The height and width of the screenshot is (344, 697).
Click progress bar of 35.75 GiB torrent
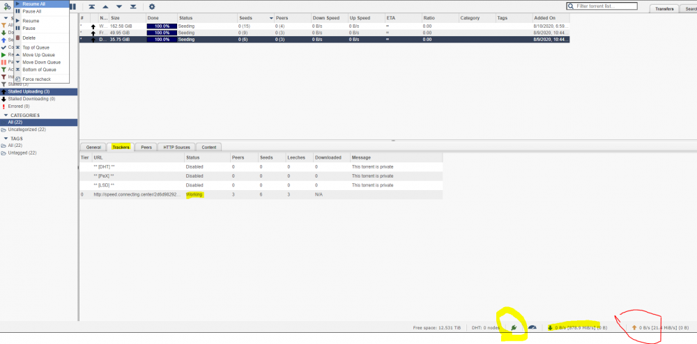click(162, 40)
